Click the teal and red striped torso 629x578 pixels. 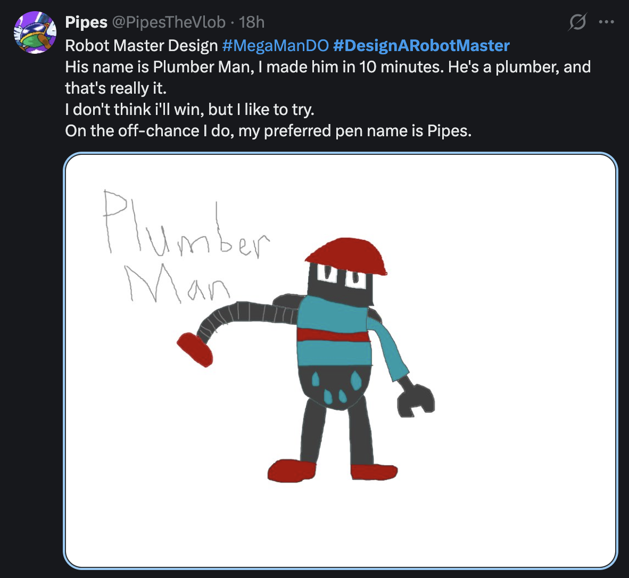point(335,332)
